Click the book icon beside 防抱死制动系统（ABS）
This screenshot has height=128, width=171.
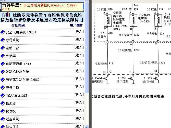[x=3, y=80]
